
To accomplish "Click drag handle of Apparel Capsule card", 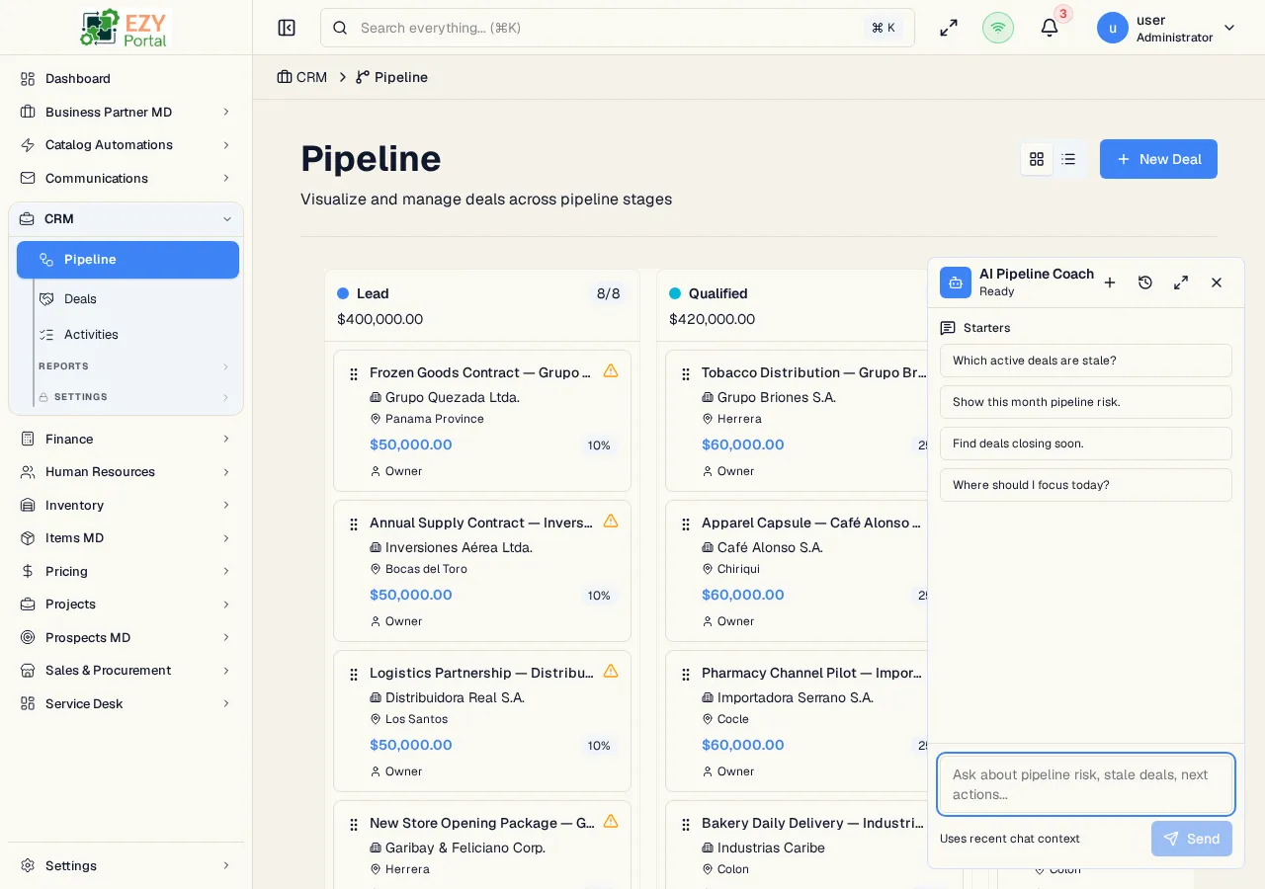I will pyautogui.click(x=686, y=525).
